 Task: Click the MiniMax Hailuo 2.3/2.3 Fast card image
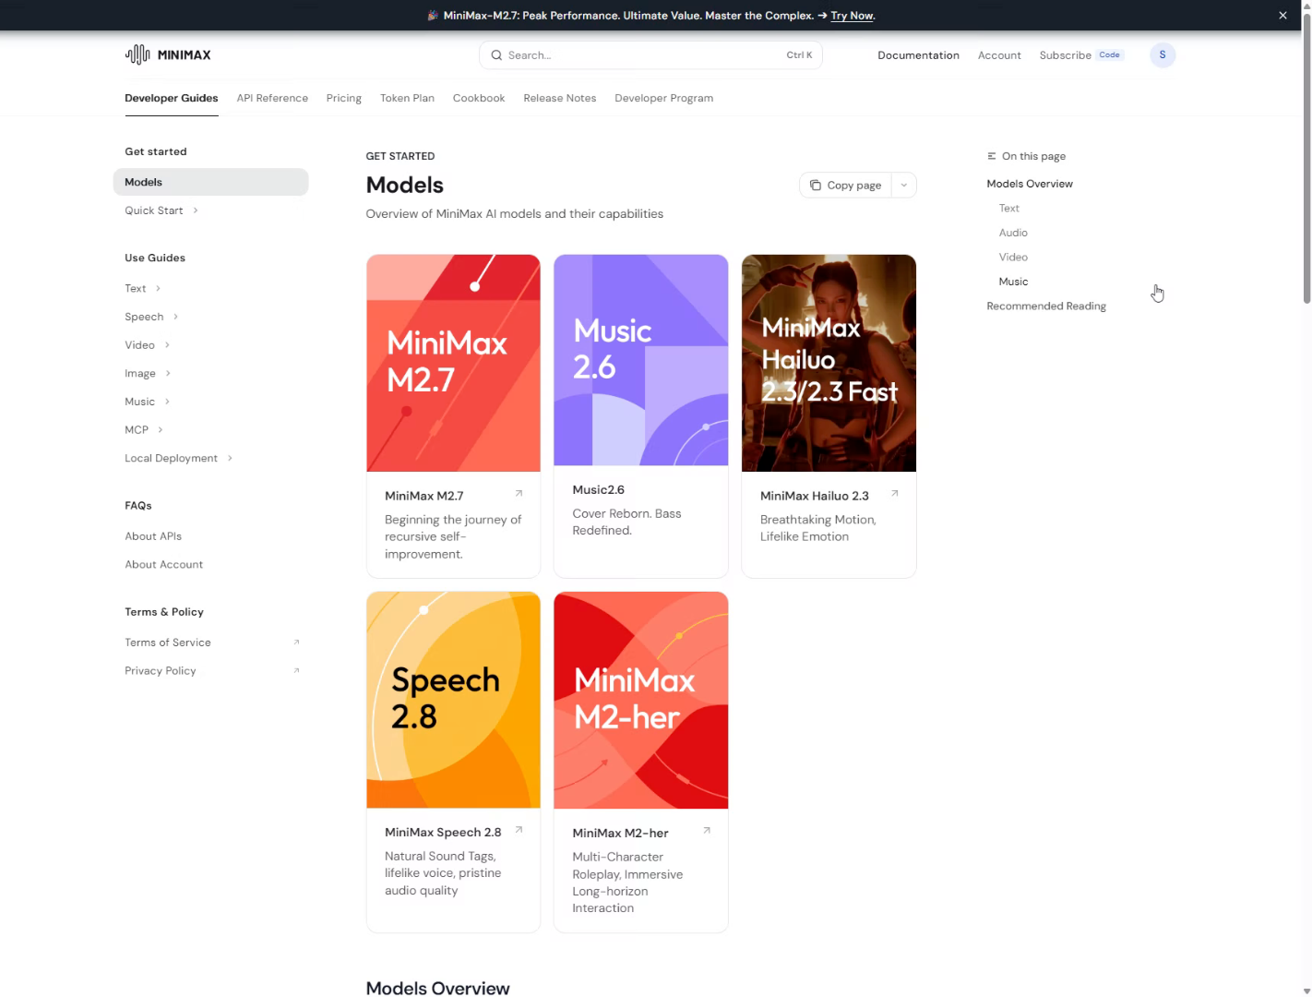(x=829, y=363)
